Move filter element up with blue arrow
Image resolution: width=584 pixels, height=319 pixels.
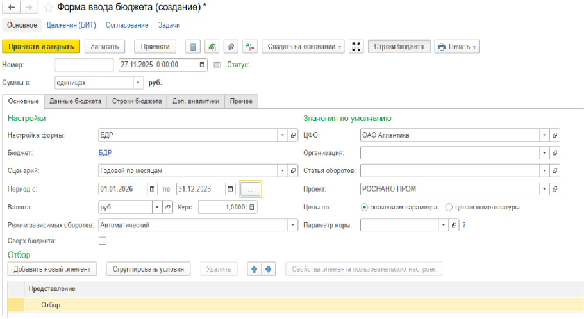254,269
